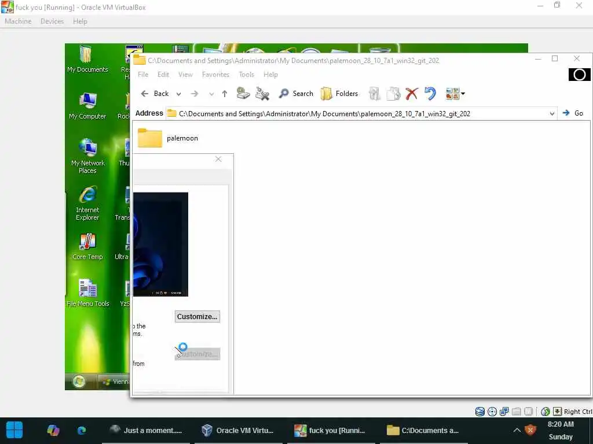Click the Move To toolbar icon
The height and width of the screenshot is (444, 593).
[x=374, y=94]
